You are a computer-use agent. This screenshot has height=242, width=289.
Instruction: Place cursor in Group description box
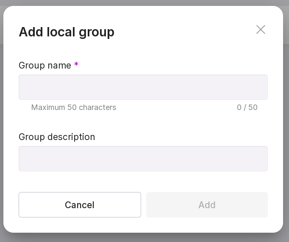143,159
